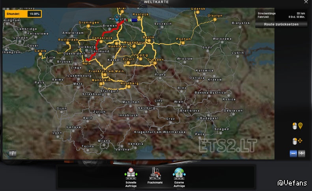Select the Gdansk city marker
The image size is (312, 191).
pyautogui.click(x=198, y=12)
